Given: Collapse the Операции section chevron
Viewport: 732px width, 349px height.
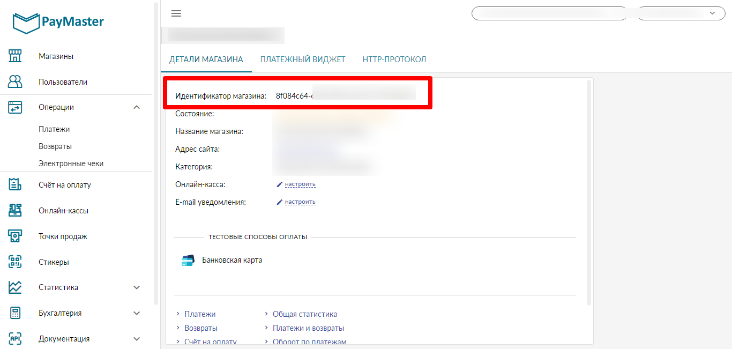Looking at the screenshot, I should [137, 107].
